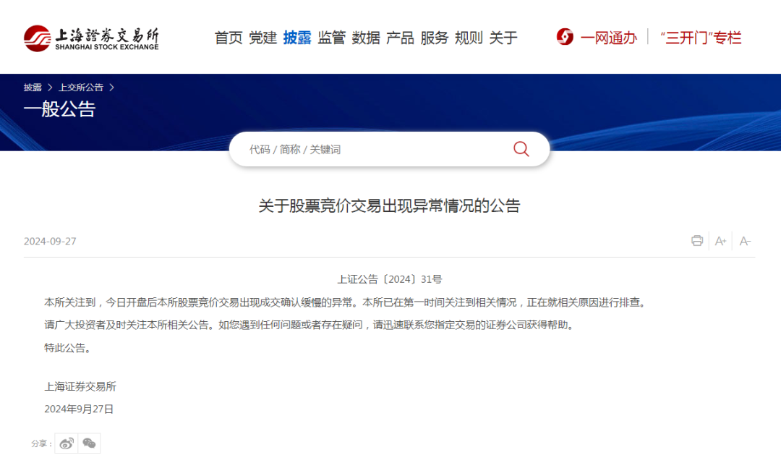Click the search magnifier icon
781x476 pixels.
click(x=521, y=149)
